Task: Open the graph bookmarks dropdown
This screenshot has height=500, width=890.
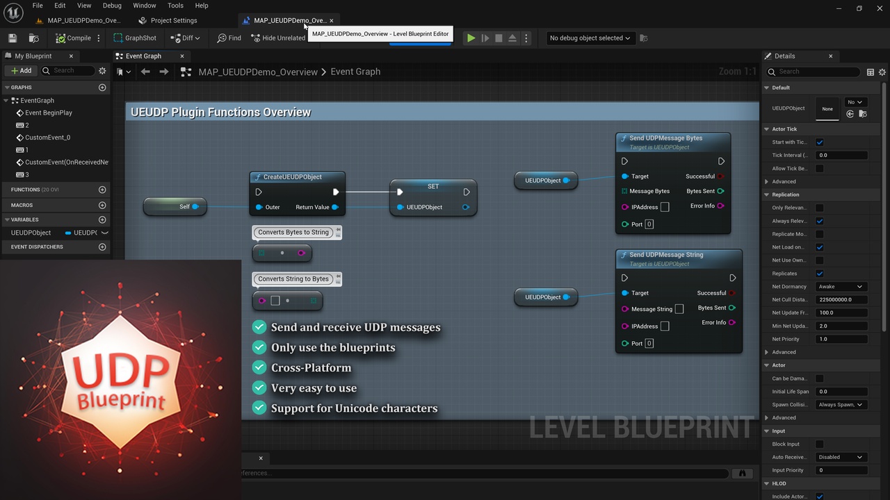Action: [124, 72]
